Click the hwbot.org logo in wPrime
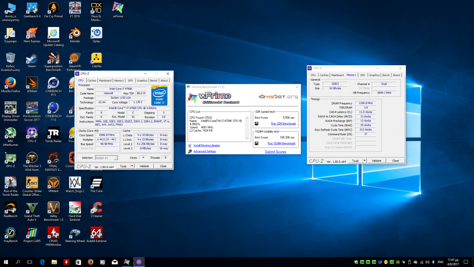 click(278, 97)
